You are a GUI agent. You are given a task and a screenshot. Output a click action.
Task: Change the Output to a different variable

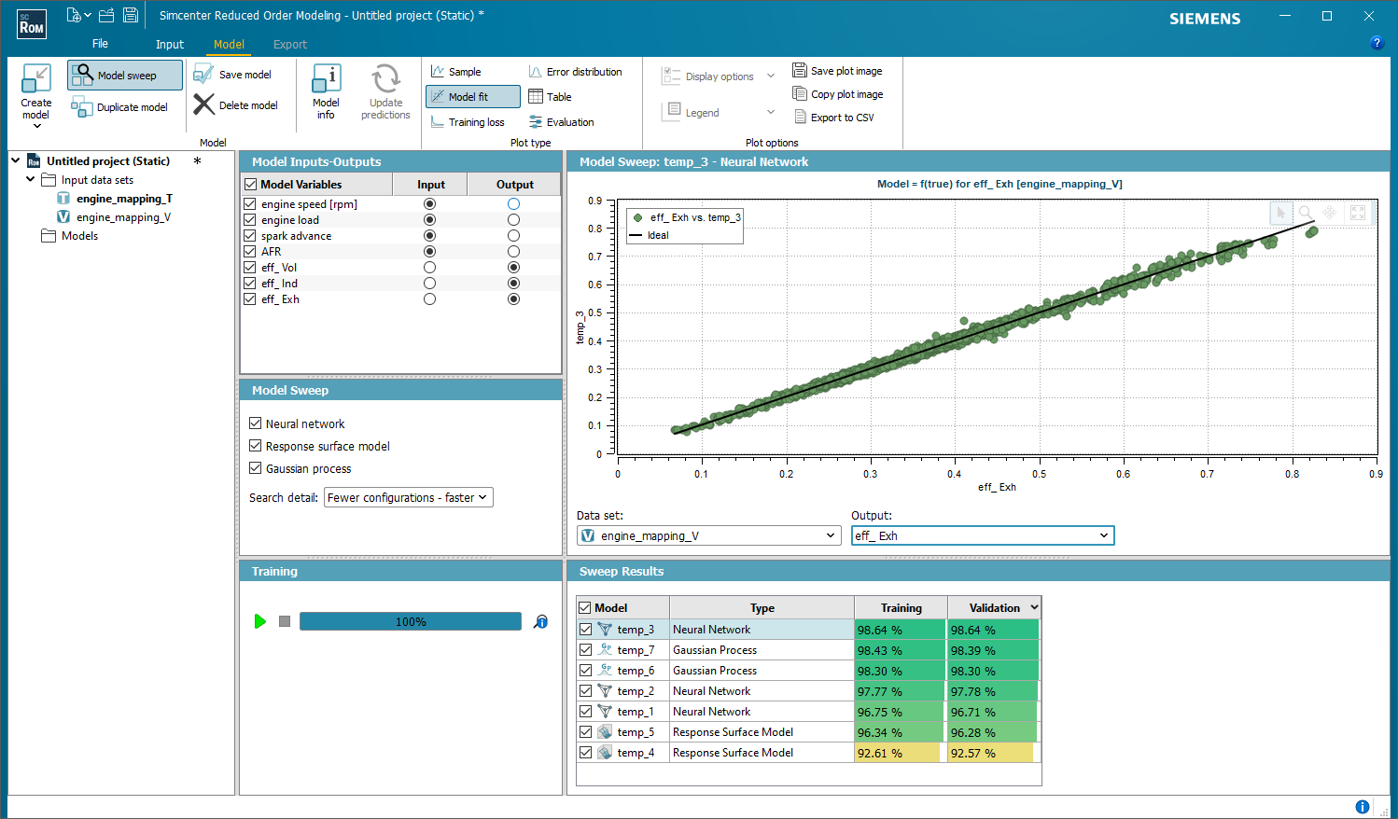1105,535
